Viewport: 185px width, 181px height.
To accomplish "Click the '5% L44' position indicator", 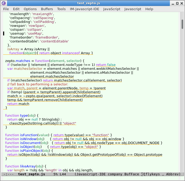I will [x=60, y=174].
